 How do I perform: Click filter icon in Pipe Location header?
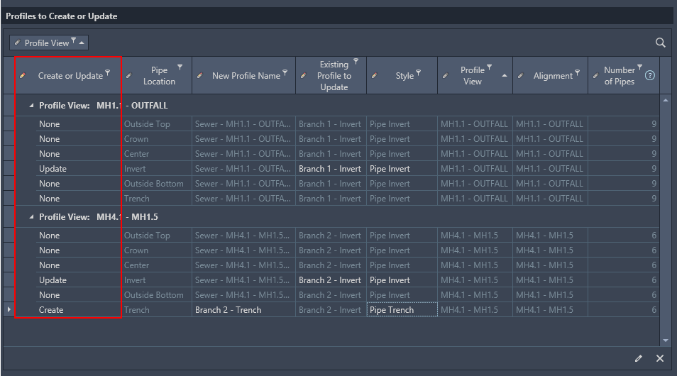pyautogui.click(x=180, y=67)
